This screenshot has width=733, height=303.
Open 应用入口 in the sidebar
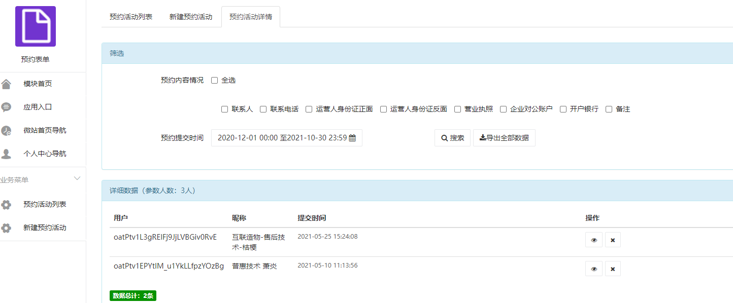coord(38,107)
